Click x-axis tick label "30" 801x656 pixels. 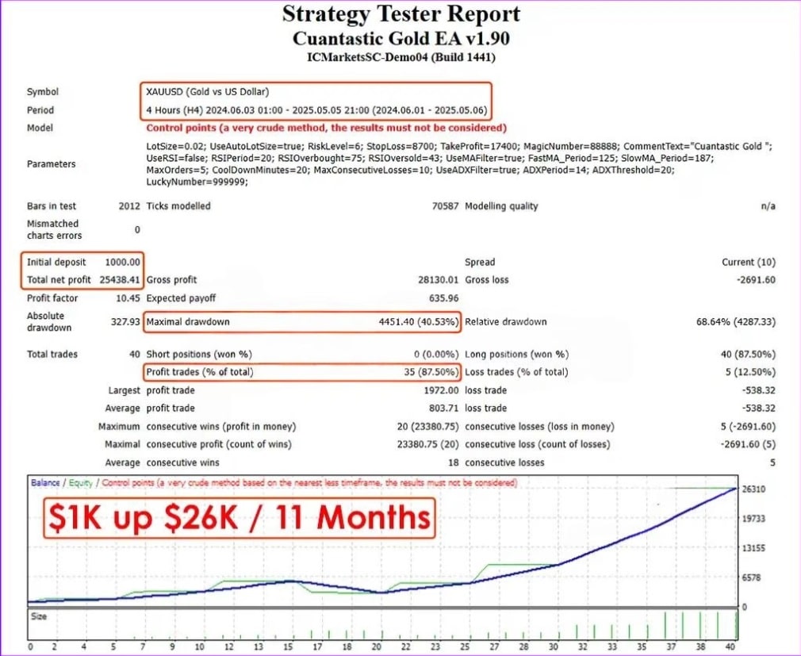[x=554, y=647]
